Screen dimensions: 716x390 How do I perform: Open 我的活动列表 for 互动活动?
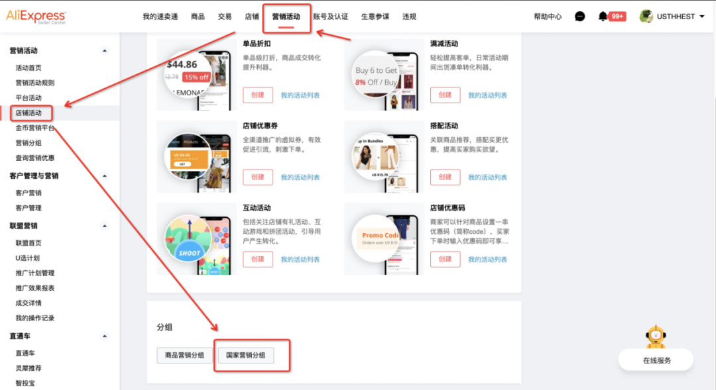pyautogui.click(x=300, y=260)
